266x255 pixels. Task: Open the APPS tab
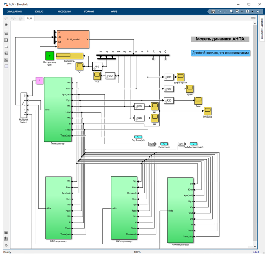114,11
